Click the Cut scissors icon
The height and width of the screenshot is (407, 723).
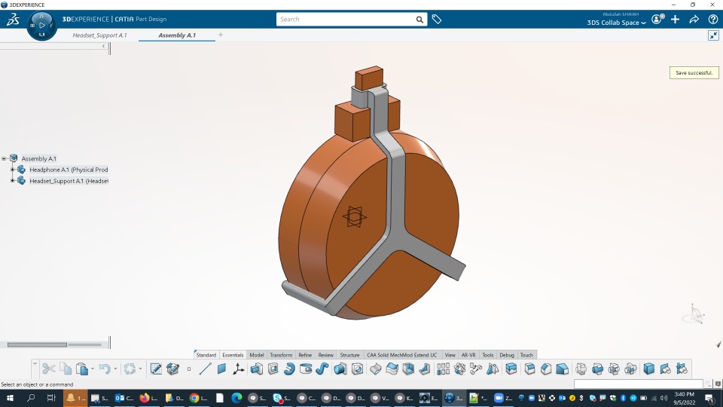click(48, 369)
